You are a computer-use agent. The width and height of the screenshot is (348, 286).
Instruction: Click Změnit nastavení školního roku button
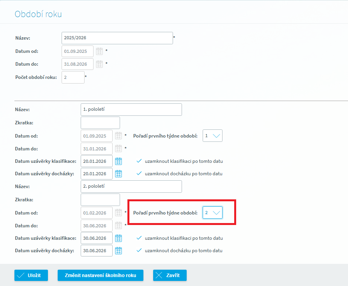[101, 275]
